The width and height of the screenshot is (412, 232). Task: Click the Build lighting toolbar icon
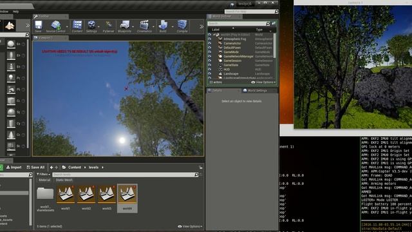click(x=163, y=25)
